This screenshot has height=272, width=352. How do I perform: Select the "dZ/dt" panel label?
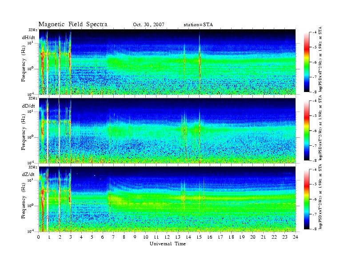[x=28, y=174]
